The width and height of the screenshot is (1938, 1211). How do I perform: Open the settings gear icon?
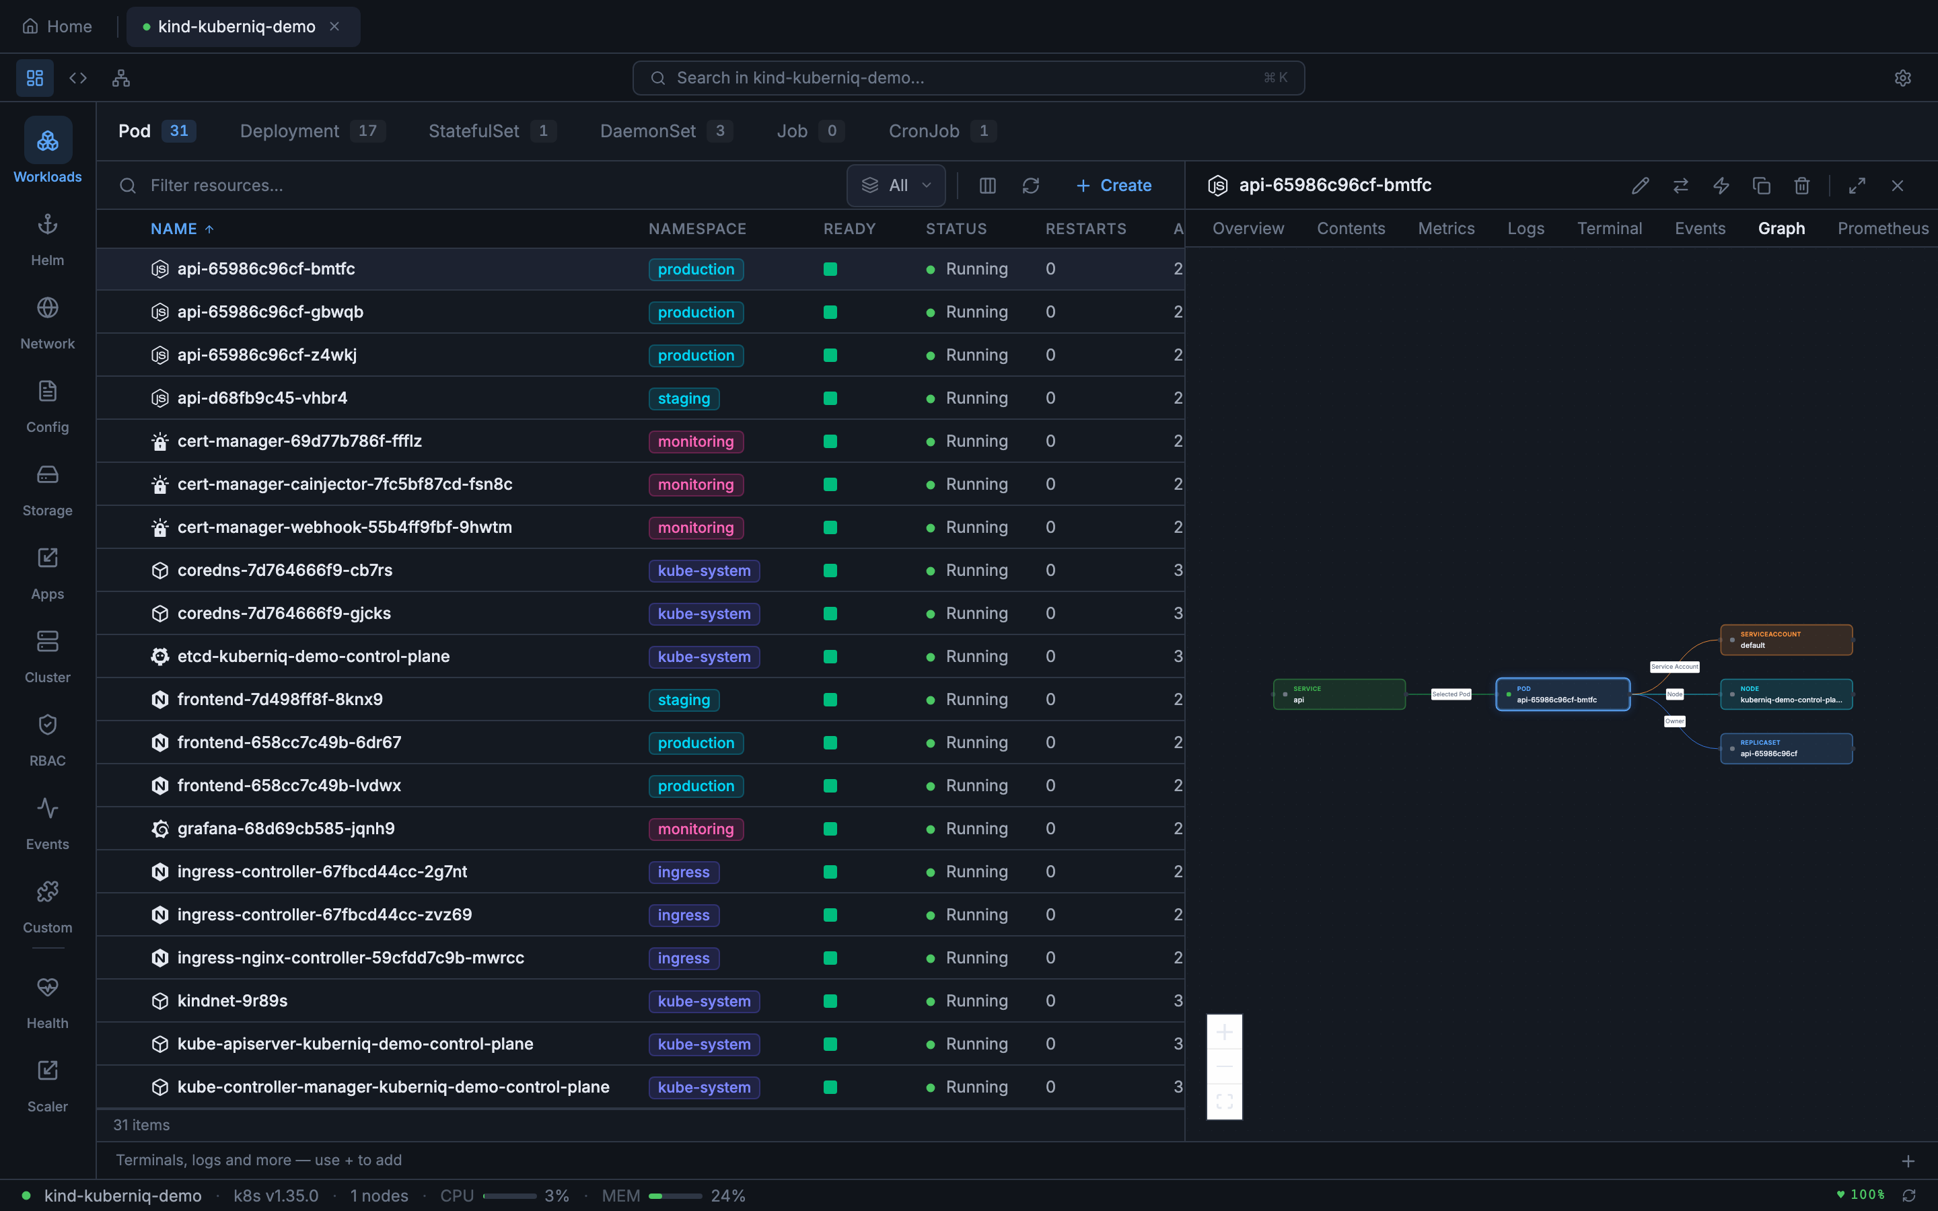pyautogui.click(x=1902, y=77)
